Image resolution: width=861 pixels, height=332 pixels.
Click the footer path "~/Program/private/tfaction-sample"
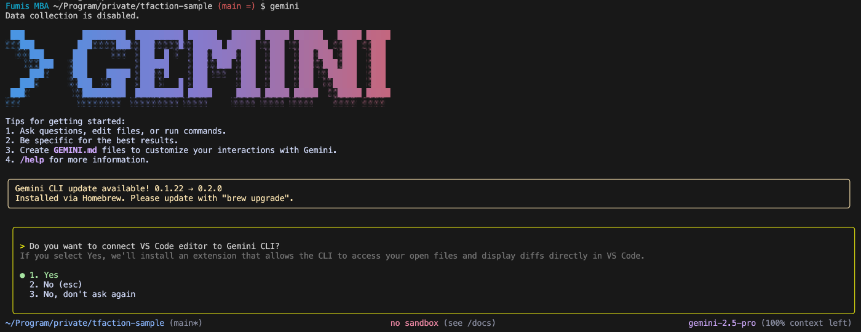tap(85, 323)
